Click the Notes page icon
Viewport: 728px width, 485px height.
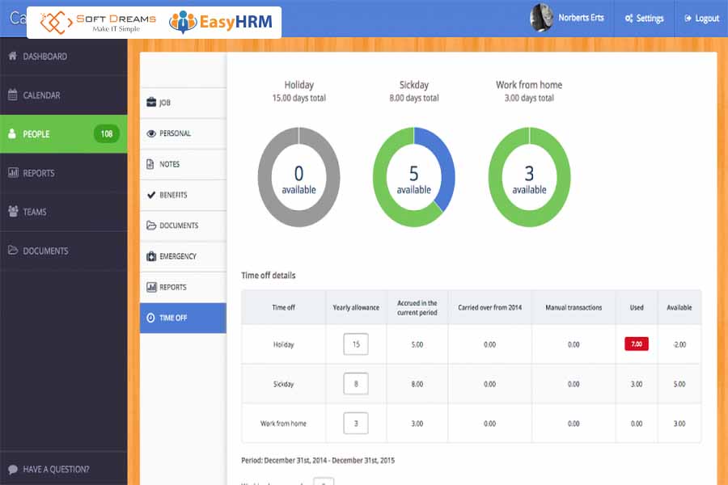click(x=150, y=164)
